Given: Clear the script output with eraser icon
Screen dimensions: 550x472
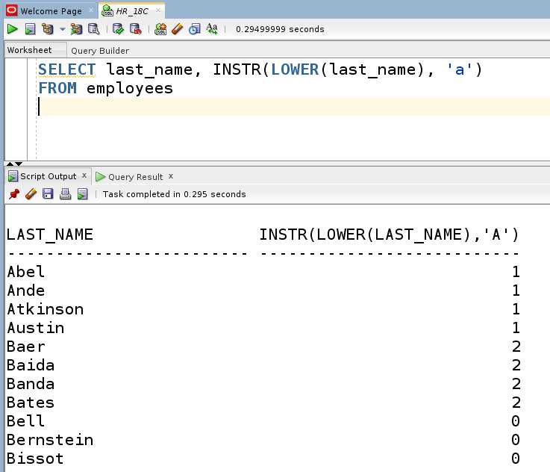Looking at the screenshot, I should click(31, 194).
